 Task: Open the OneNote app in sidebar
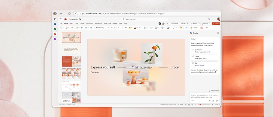55,39
